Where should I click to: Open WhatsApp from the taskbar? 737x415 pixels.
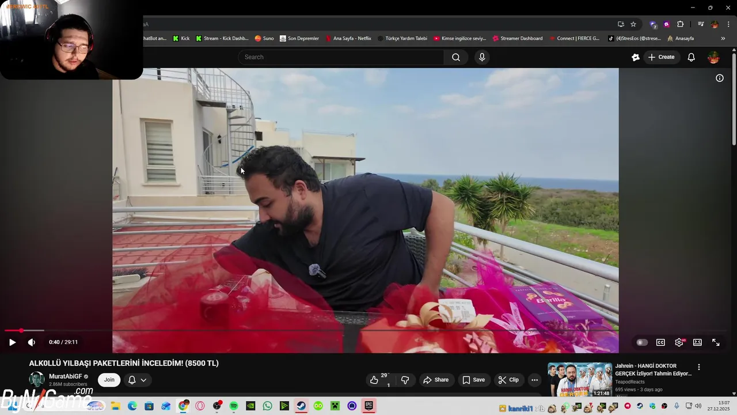pos(267,406)
